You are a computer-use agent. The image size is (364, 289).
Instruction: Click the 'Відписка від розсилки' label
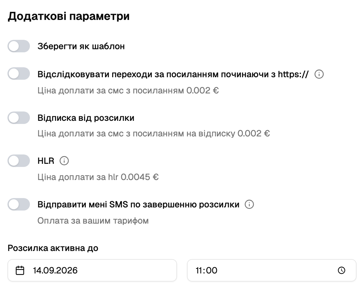coord(86,118)
